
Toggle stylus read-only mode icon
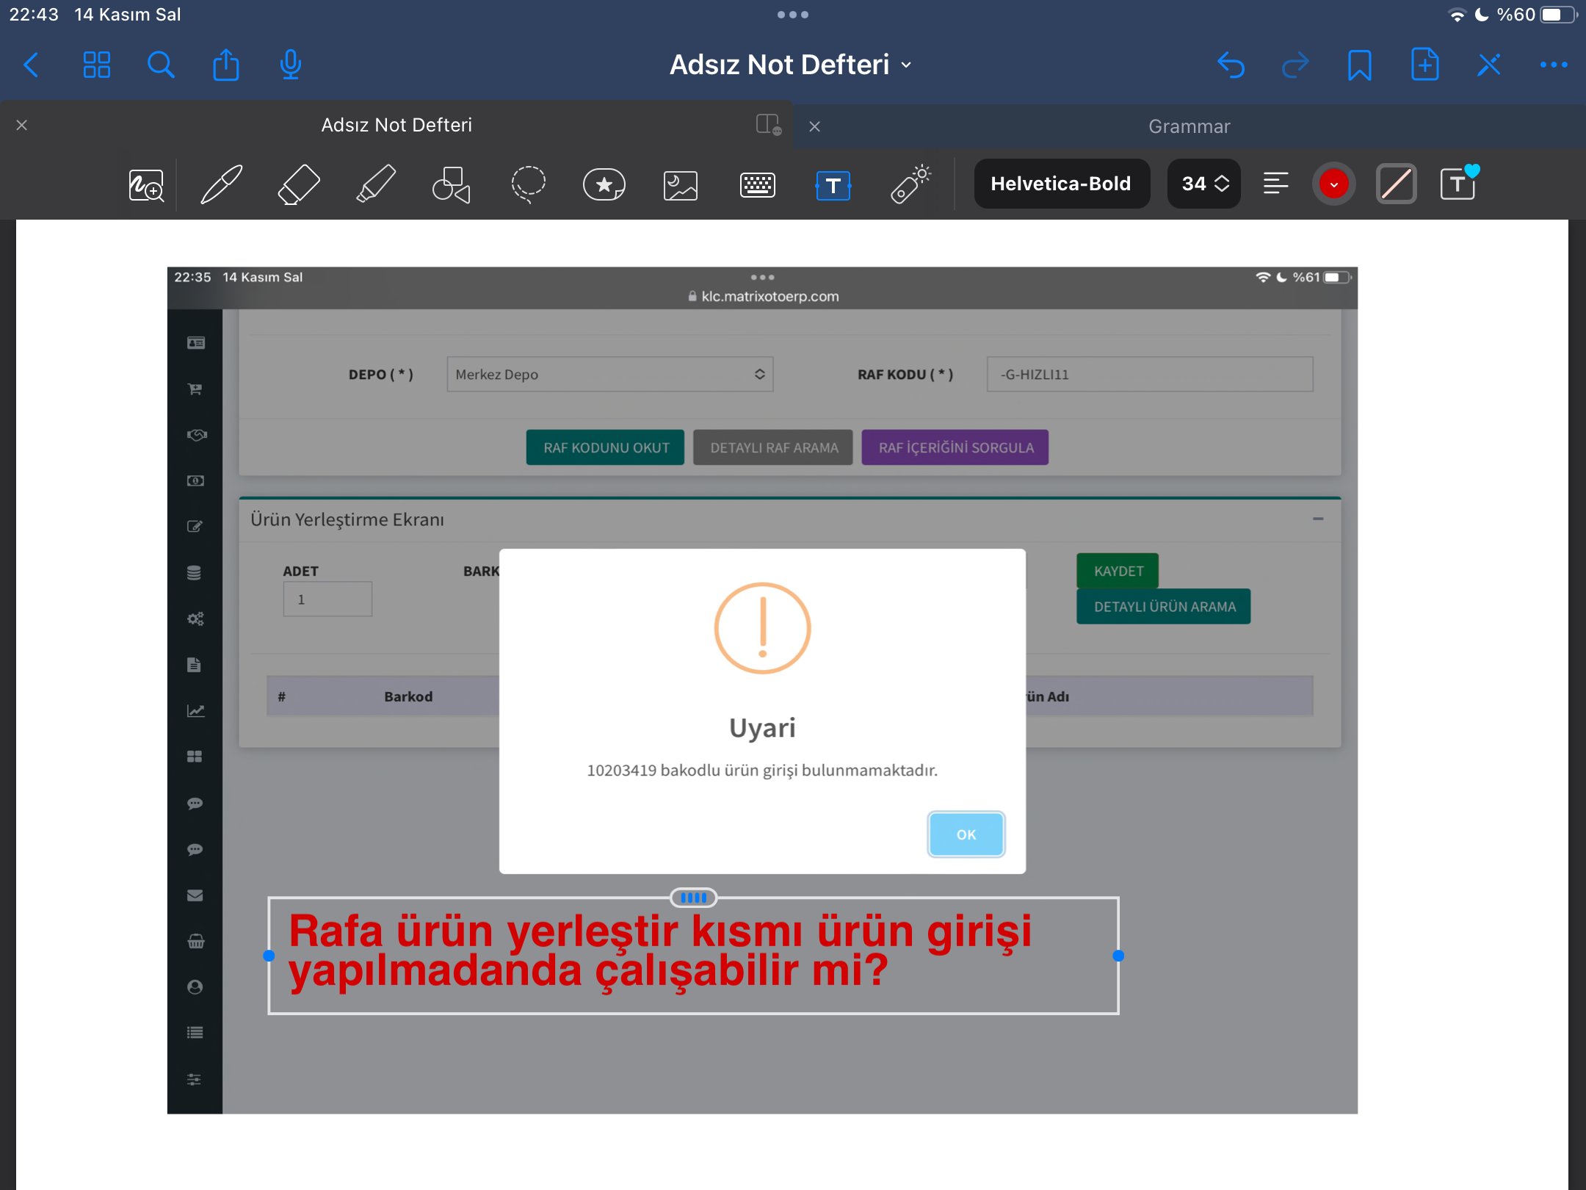[1489, 65]
